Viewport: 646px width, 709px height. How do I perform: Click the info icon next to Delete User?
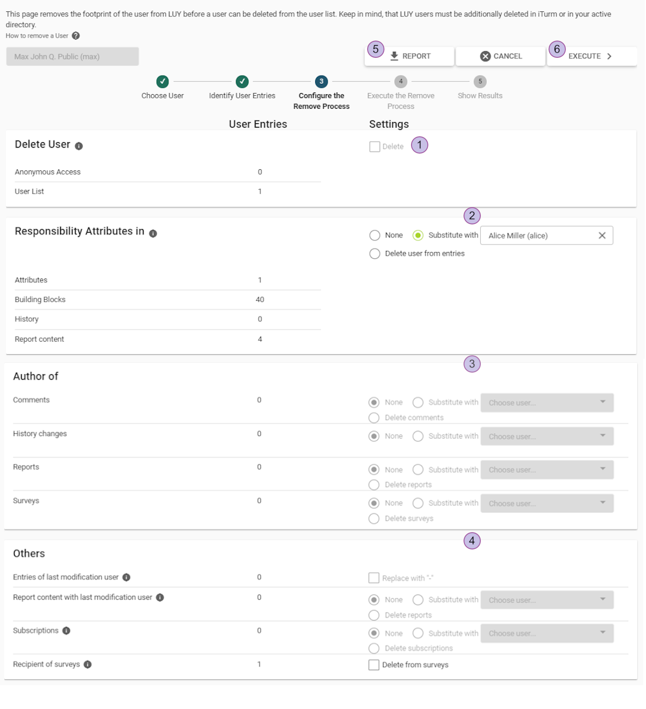(x=79, y=146)
